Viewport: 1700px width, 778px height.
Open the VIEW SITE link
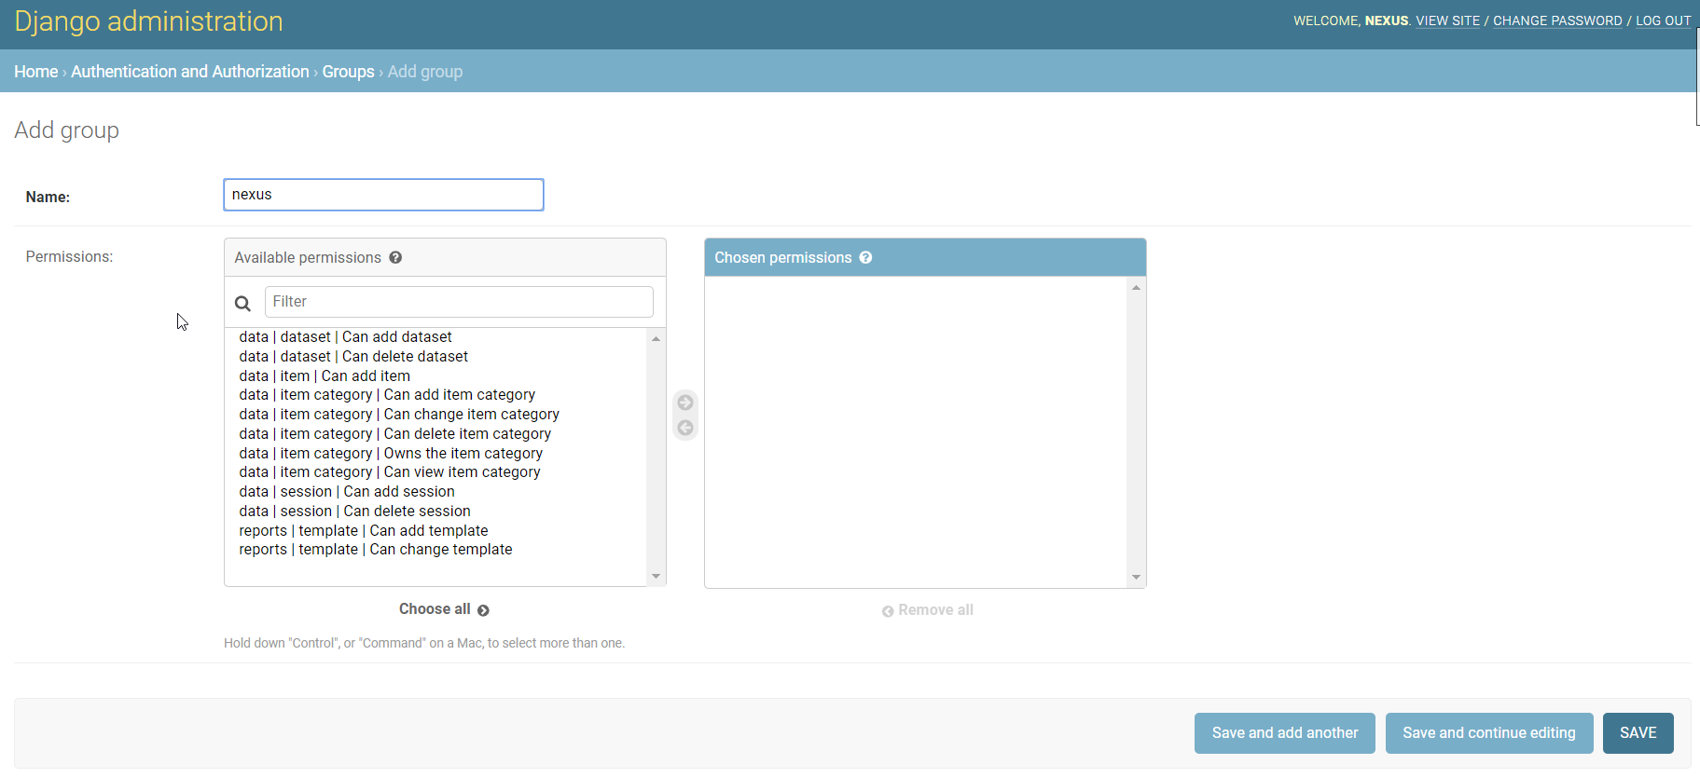click(x=1447, y=20)
